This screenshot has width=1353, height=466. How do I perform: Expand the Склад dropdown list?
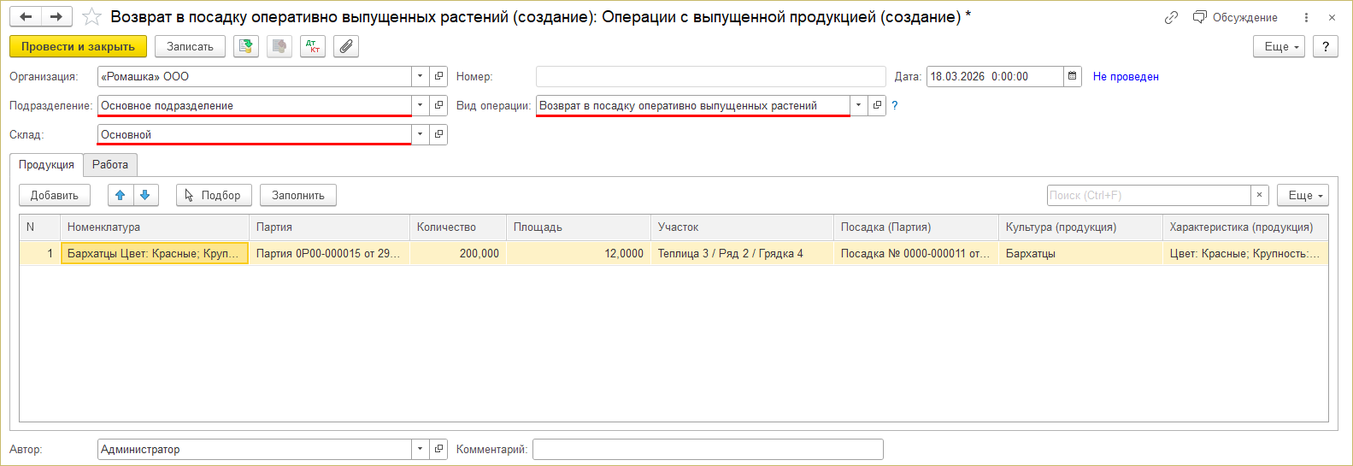click(x=420, y=134)
